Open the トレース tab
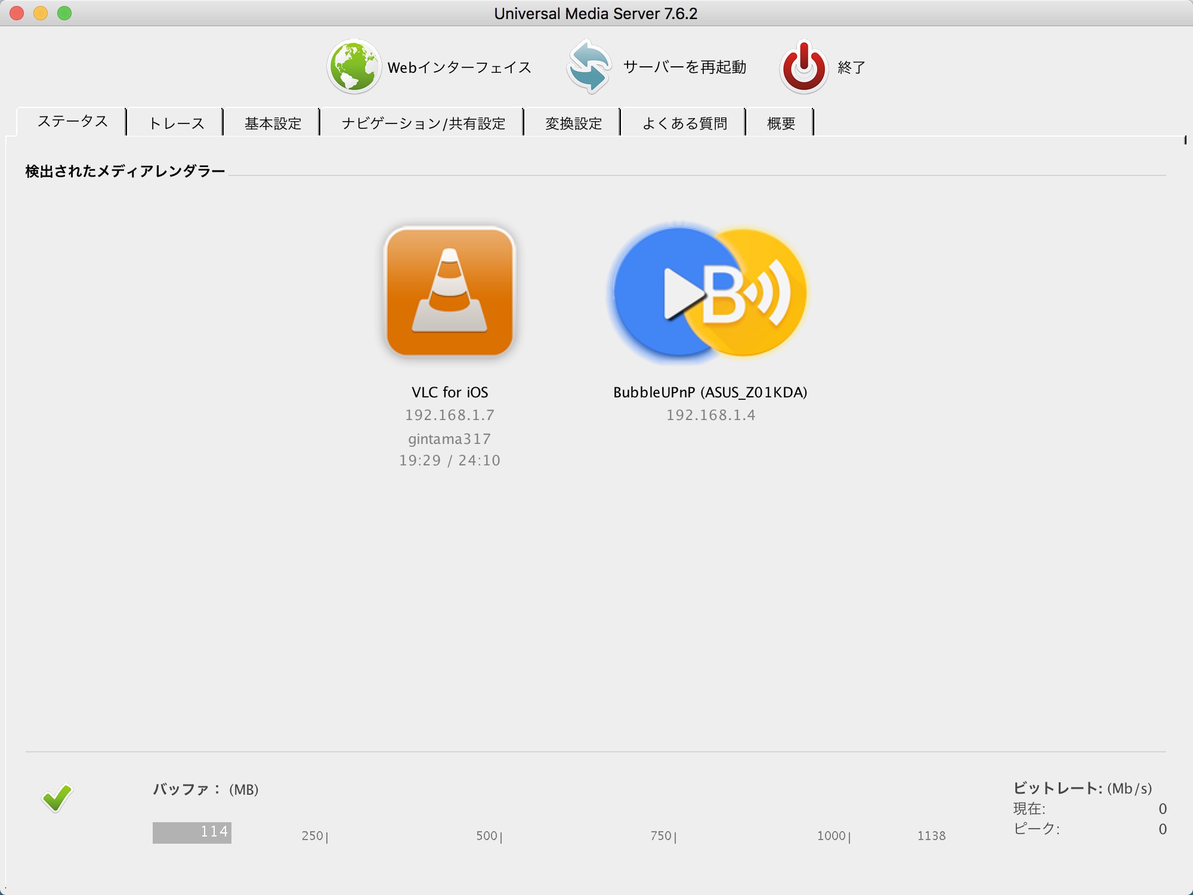 (176, 123)
